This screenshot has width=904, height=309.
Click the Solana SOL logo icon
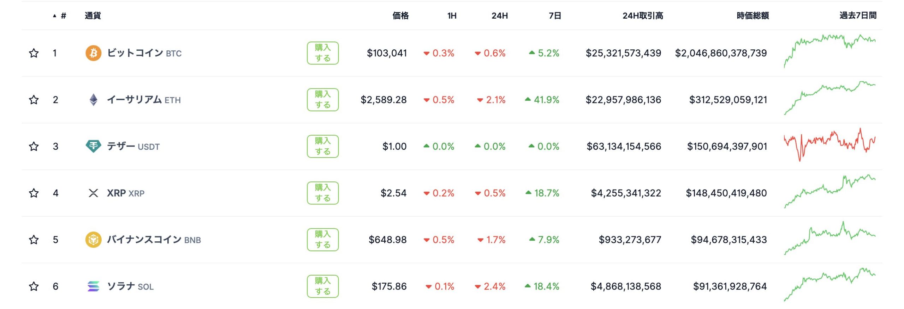[93, 286]
